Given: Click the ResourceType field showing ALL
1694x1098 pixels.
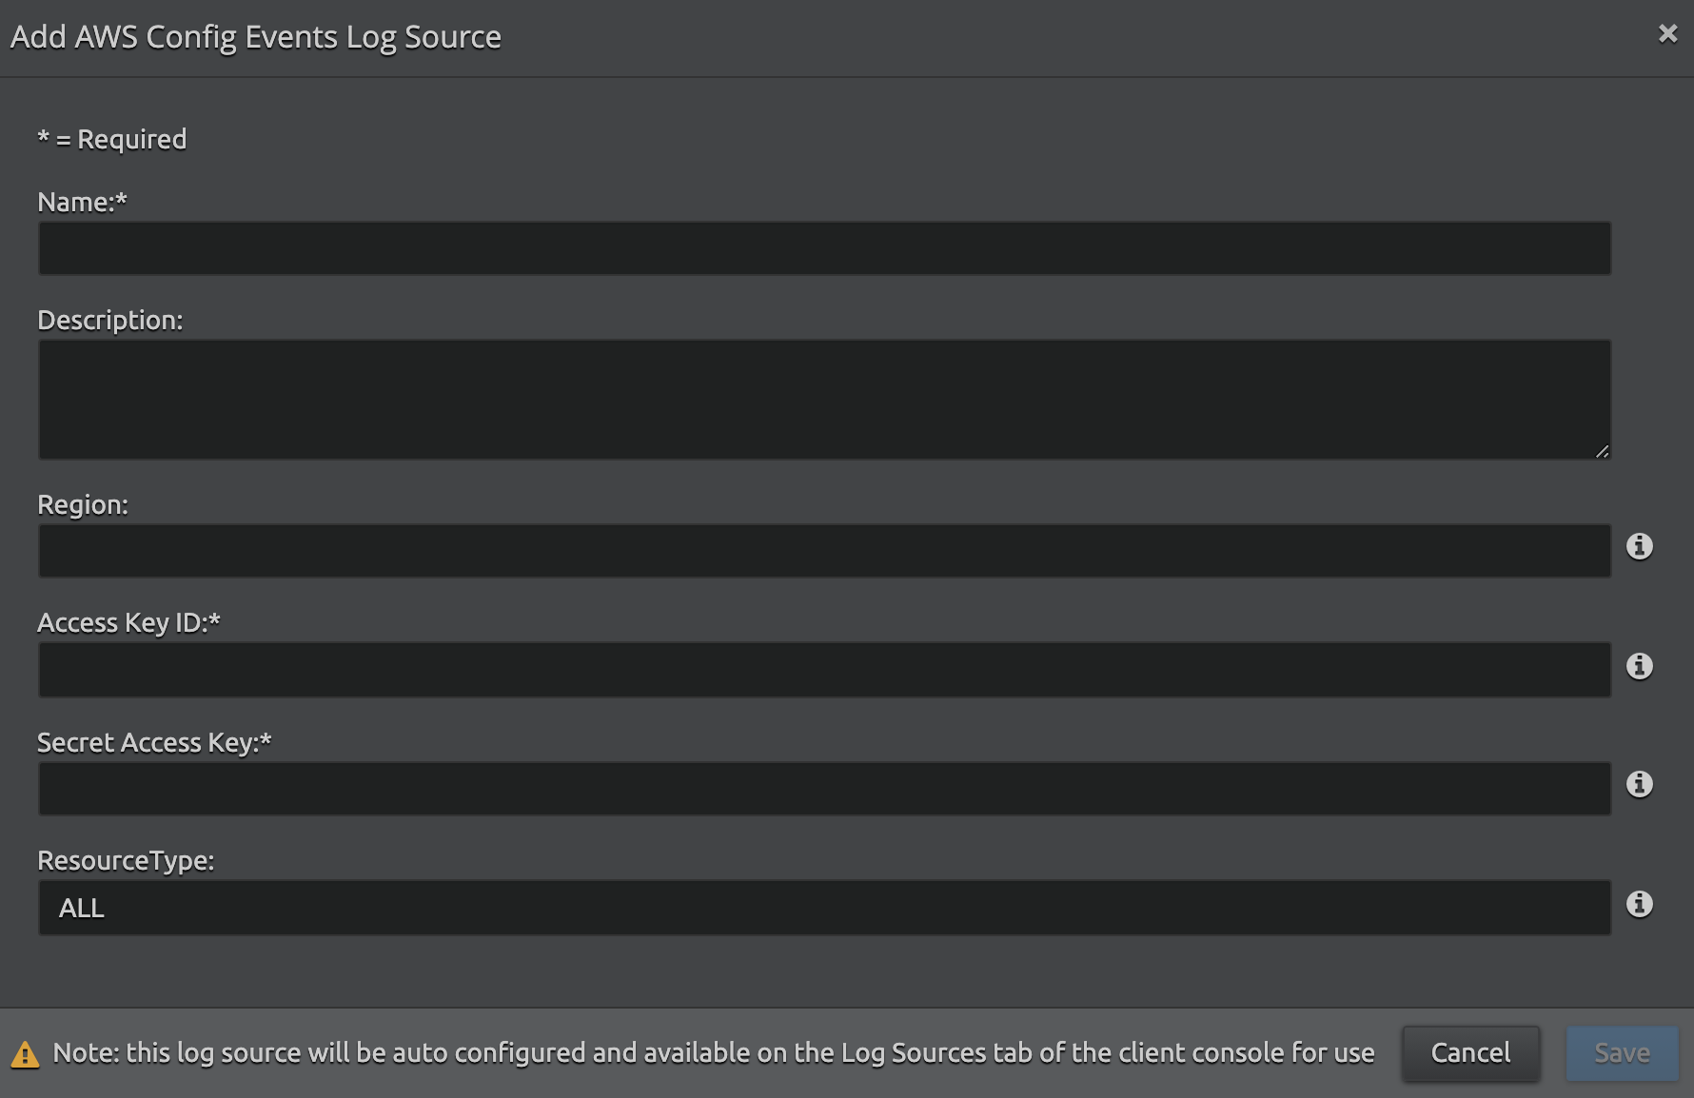Looking at the screenshot, I should click(x=824, y=908).
